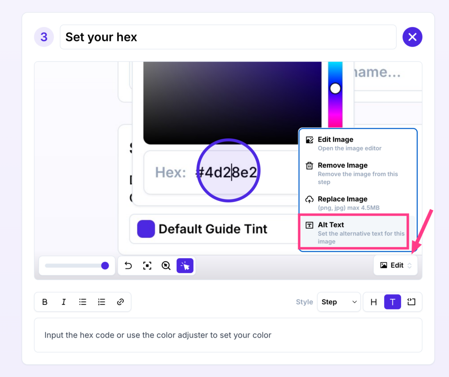Apply italic formatting
The width and height of the screenshot is (449, 377).
pos(64,302)
